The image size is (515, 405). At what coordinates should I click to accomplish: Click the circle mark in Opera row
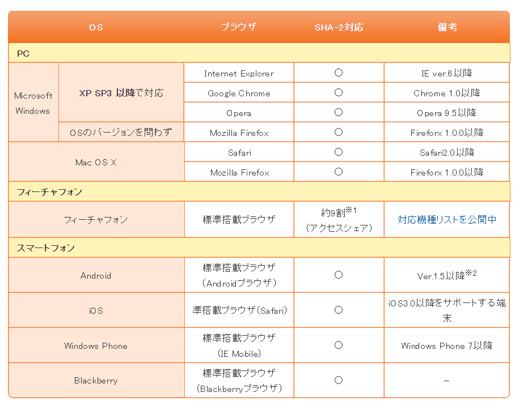(x=339, y=112)
